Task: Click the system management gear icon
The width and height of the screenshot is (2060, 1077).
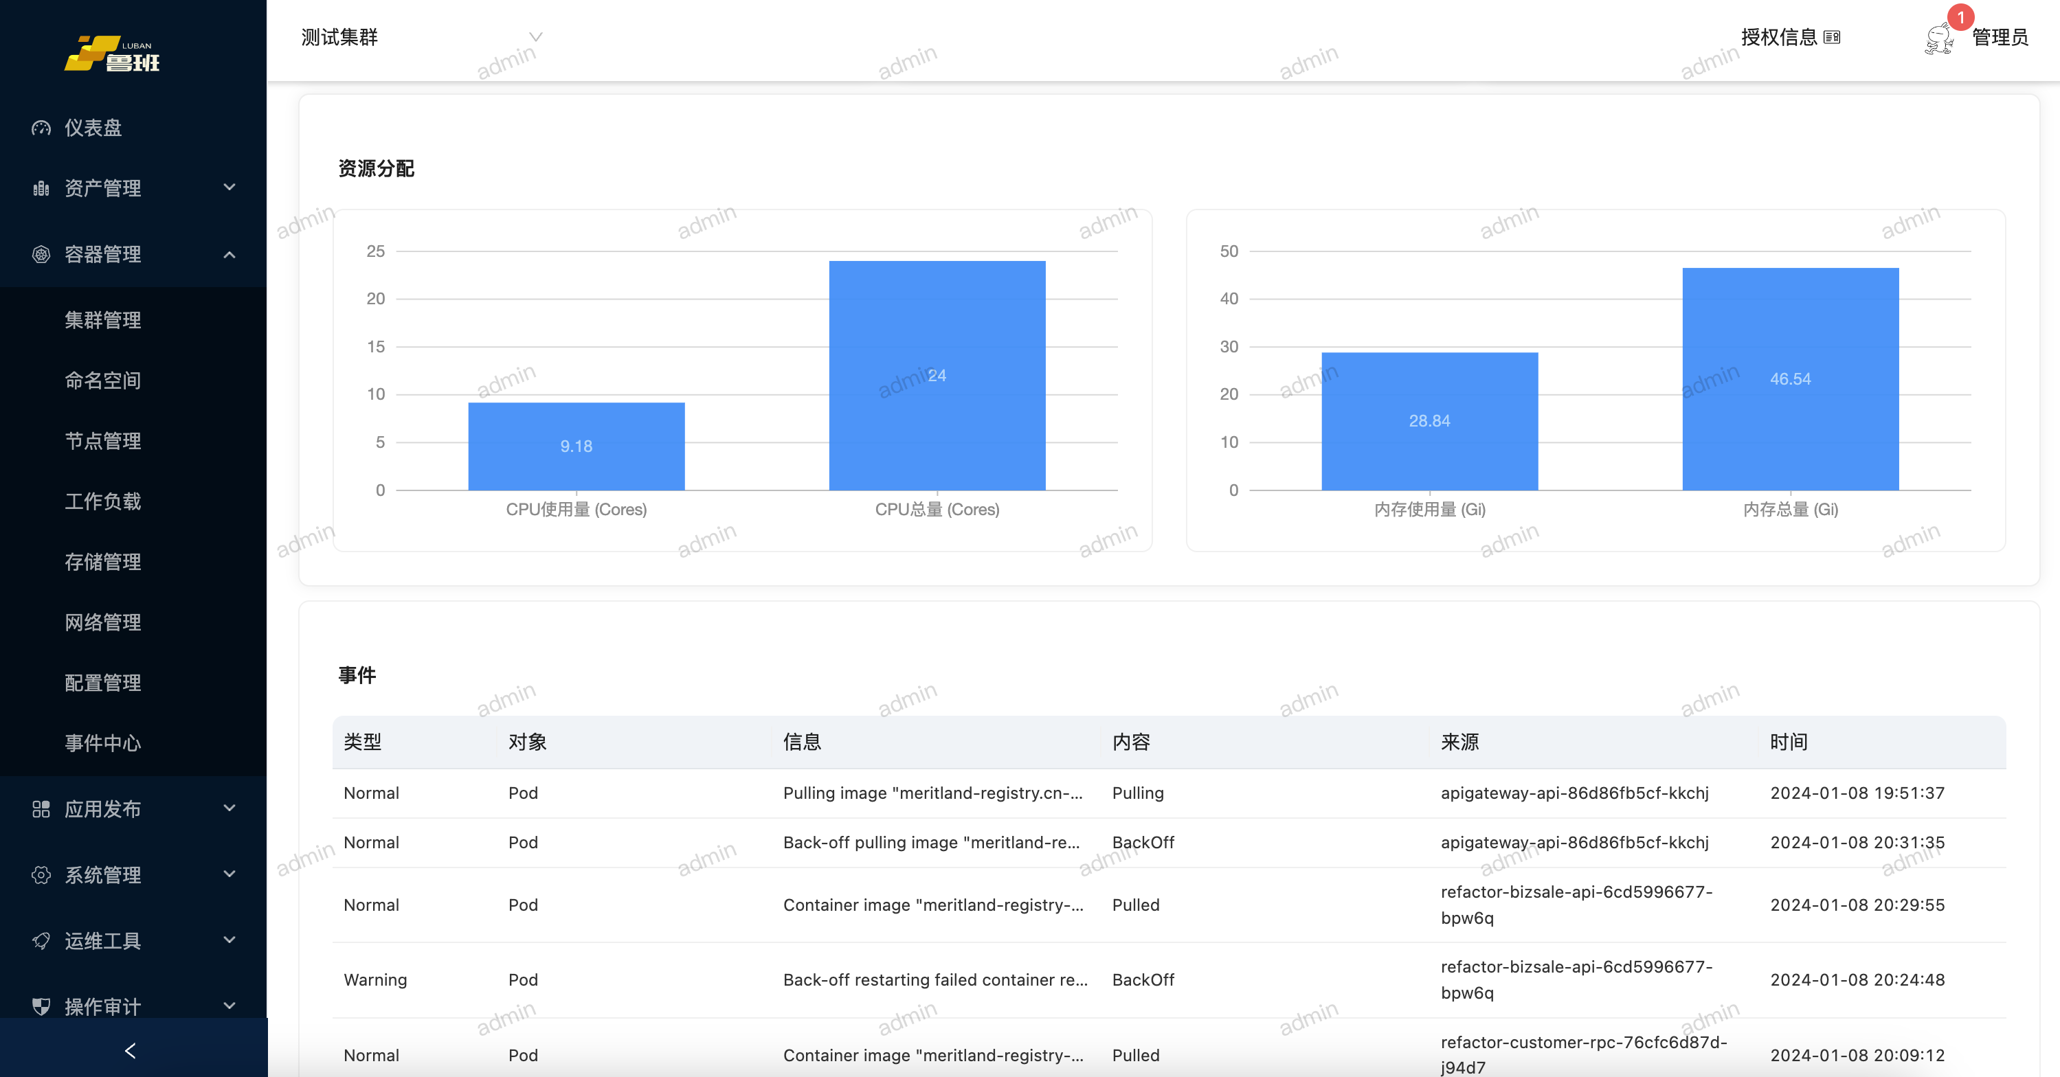Action: [x=41, y=874]
